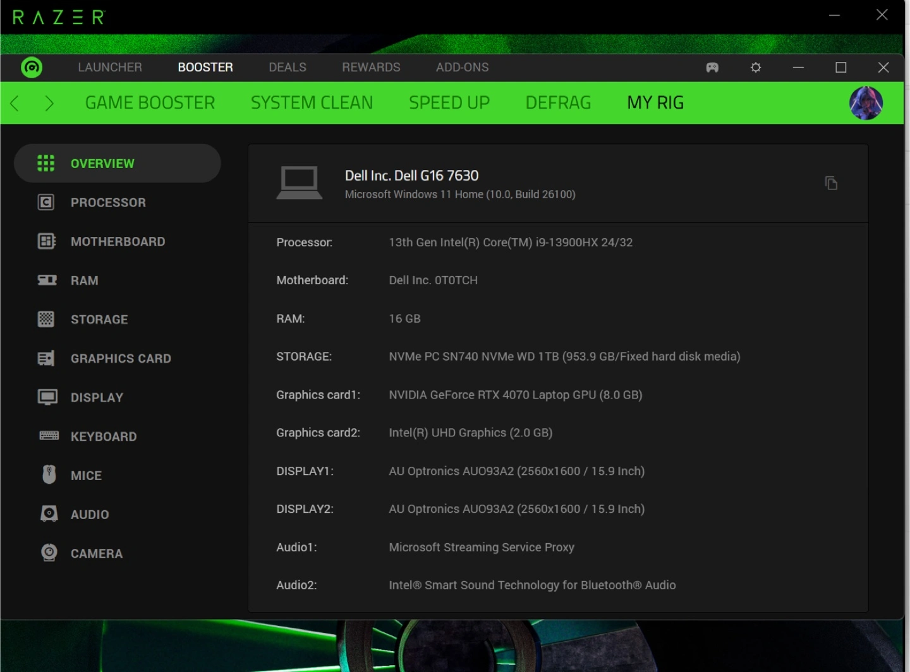Screen dimensions: 910x672
Task: Click Intel Smart Sound Technology audio value
Action: pyautogui.click(x=532, y=585)
